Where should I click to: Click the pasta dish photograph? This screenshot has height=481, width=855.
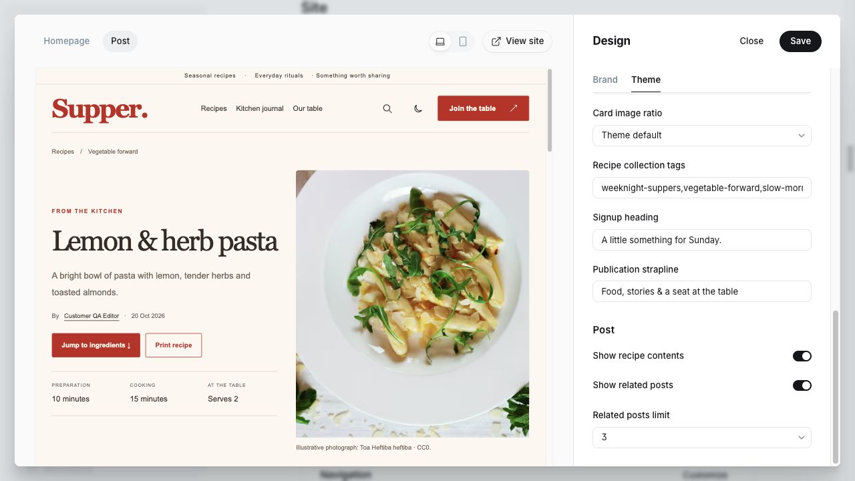[413, 304]
